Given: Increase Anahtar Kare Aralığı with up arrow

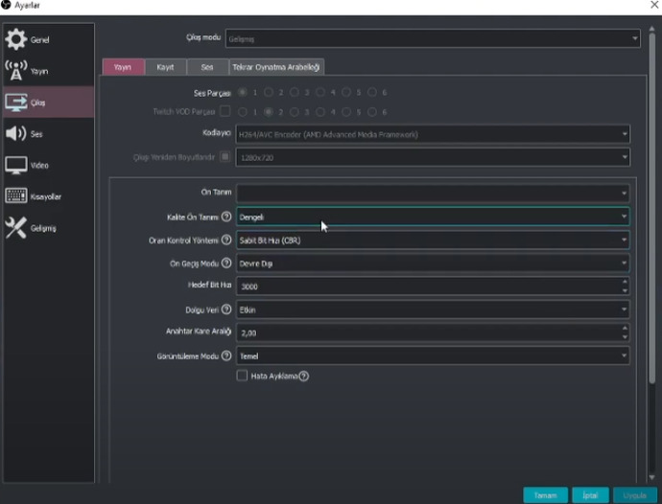Looking at the screenshot, I should coord(625,329).
